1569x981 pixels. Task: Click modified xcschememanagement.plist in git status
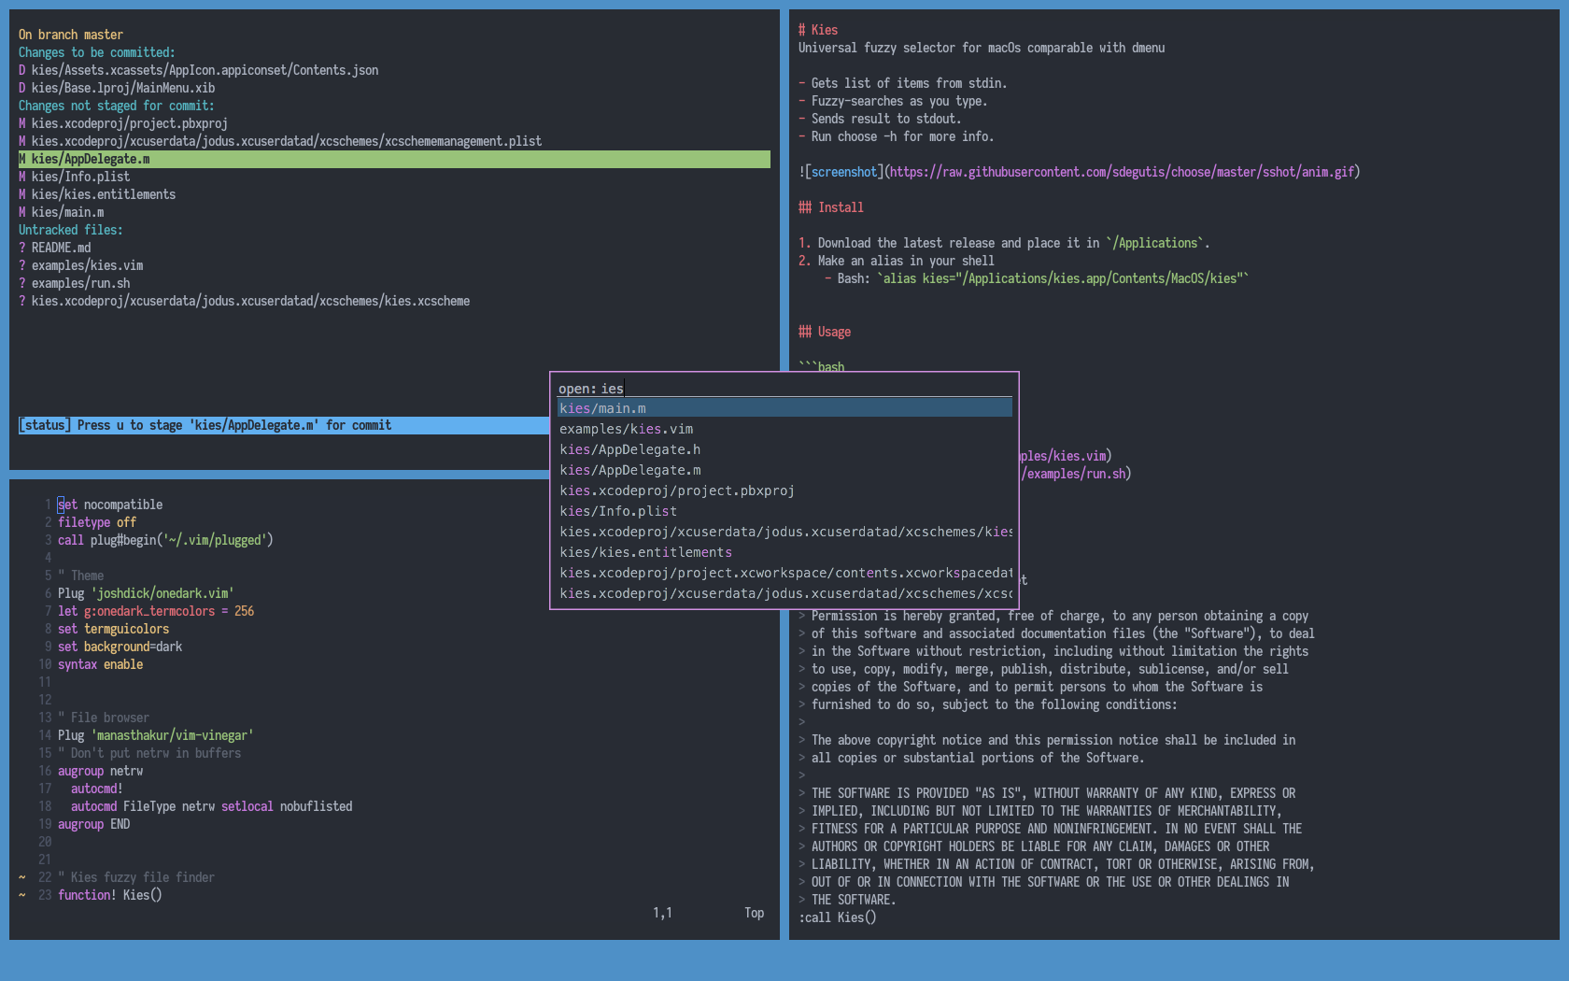point(280,141)
